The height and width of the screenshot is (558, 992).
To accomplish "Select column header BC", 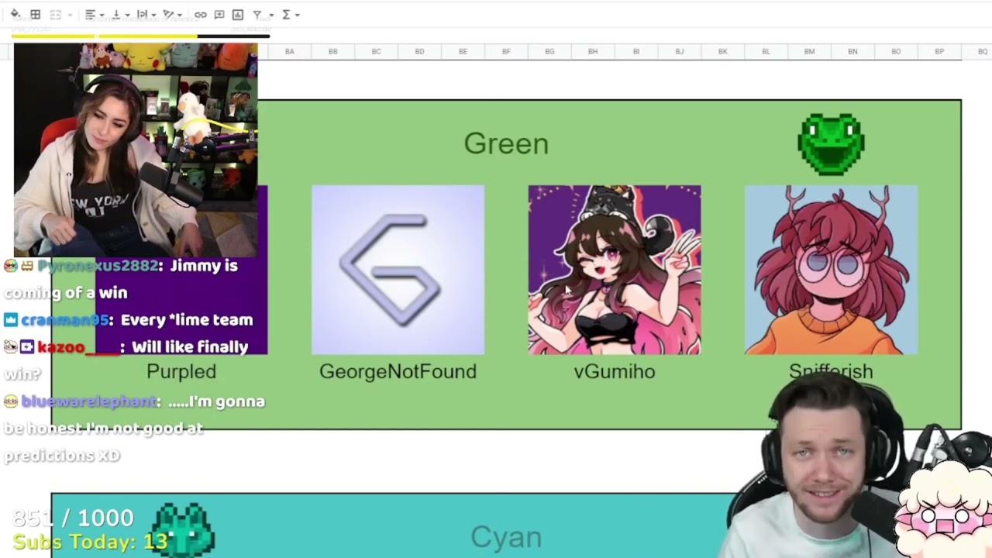I will pyautogui.click(x=377, y=52).
